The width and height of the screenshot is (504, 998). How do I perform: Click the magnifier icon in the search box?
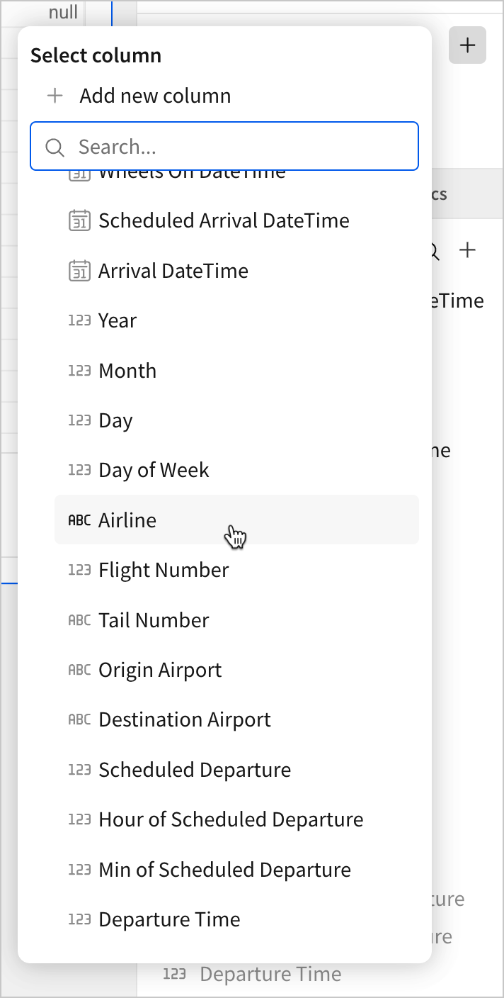(x=55, y=147)
